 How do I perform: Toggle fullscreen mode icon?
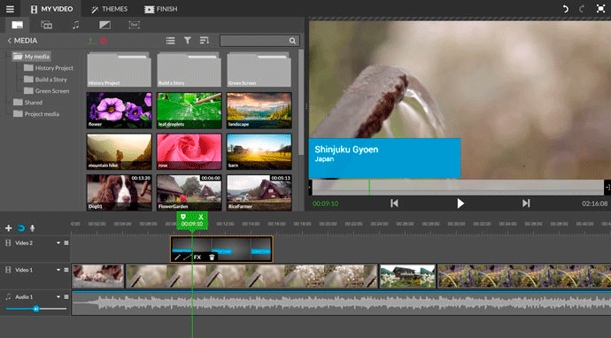click(x=600, y=9)
